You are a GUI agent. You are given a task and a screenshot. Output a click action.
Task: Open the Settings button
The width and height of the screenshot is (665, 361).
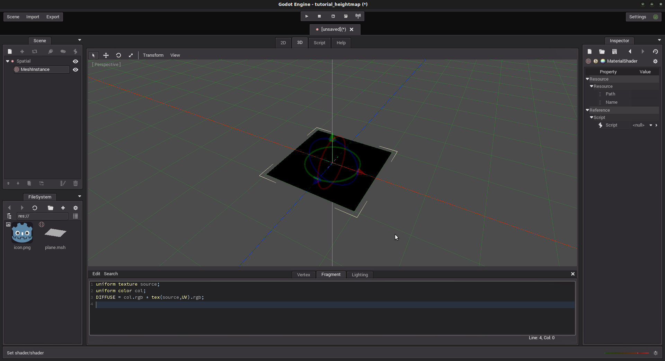click(638, 17)
